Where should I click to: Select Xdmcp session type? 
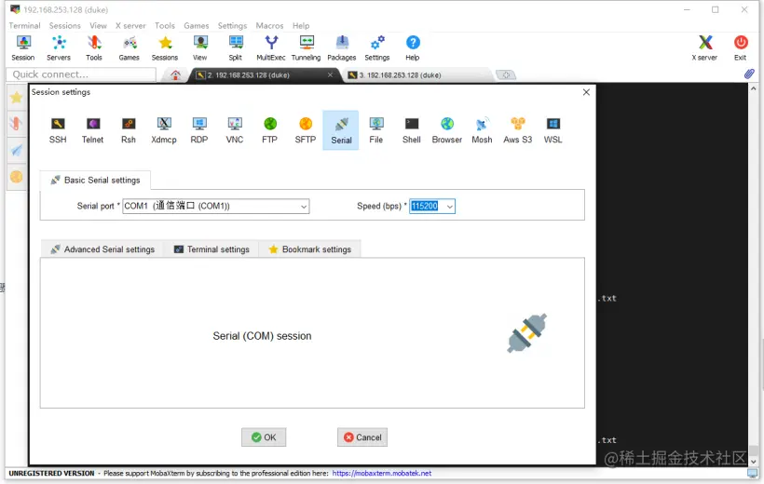click(x=164, y=130)
